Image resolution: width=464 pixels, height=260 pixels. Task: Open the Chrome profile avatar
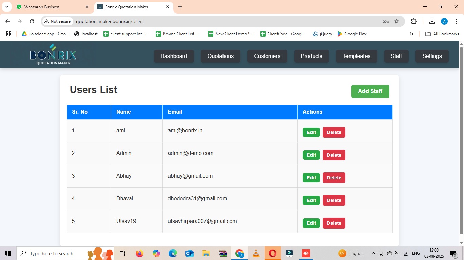tap(444, 21)
